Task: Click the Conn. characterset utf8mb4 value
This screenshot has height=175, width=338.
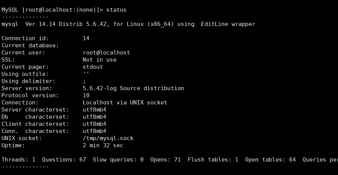Action: coord(94,131)
